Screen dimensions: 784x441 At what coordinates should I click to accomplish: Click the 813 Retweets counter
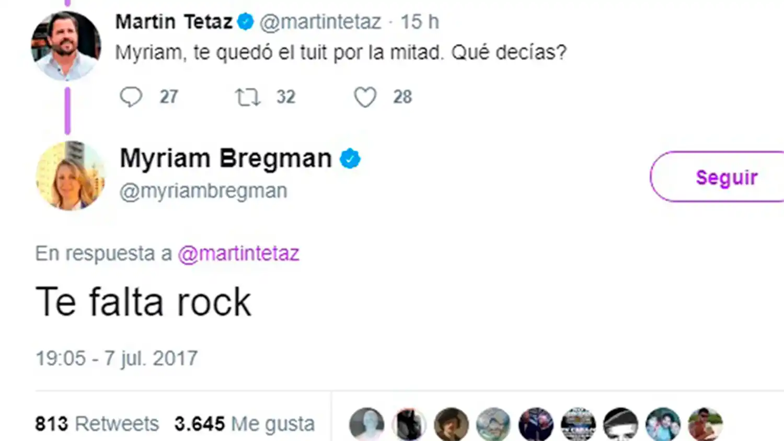[x=96, y=423]
